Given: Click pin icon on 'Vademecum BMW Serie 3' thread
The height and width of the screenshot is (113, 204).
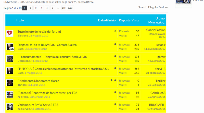Looking at the screenshot, I should [115, 104].
